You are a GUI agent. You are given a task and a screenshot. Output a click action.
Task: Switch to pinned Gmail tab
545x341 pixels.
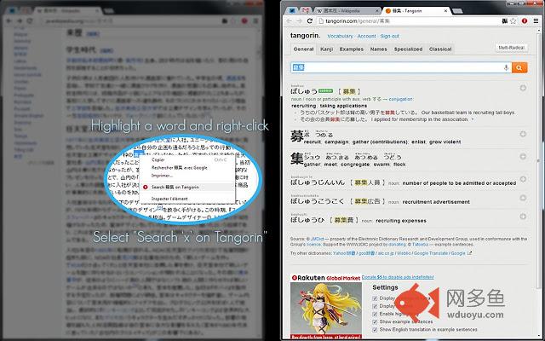(x=305, y=11)
